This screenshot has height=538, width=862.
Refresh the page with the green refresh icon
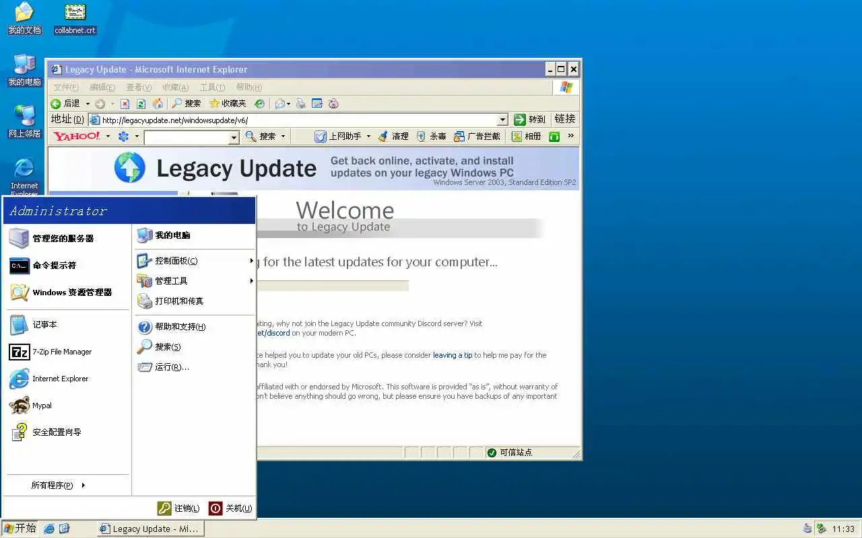coord(141,104)
